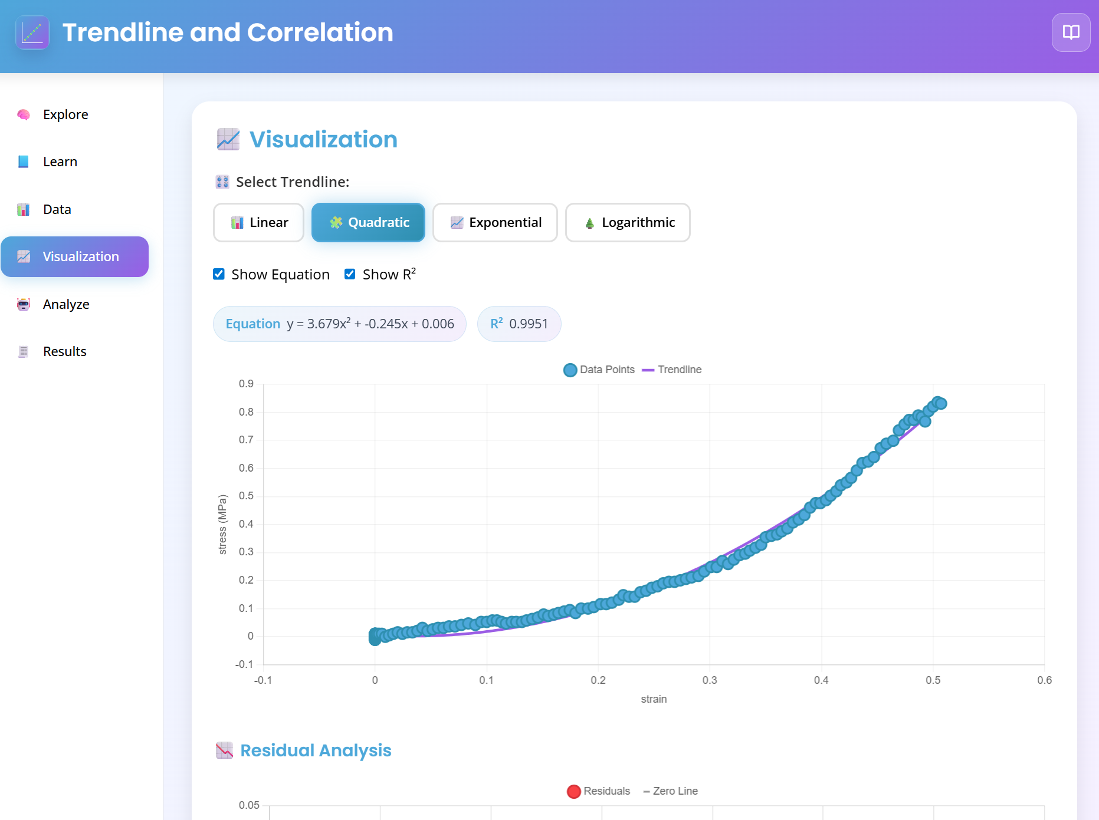The height and width of the screenshot is (820, 1099).
Task: Open the Results page from the sidebar
Action: pyautogui.click(x=64, y=351)
